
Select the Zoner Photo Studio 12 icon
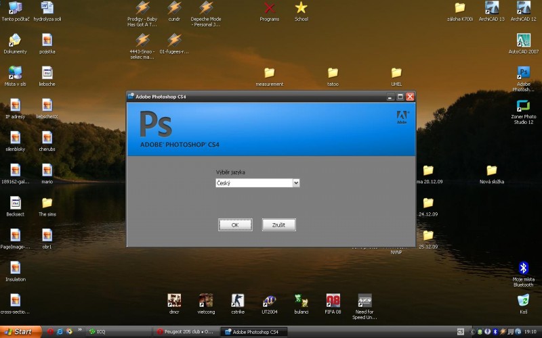point(523,106)
